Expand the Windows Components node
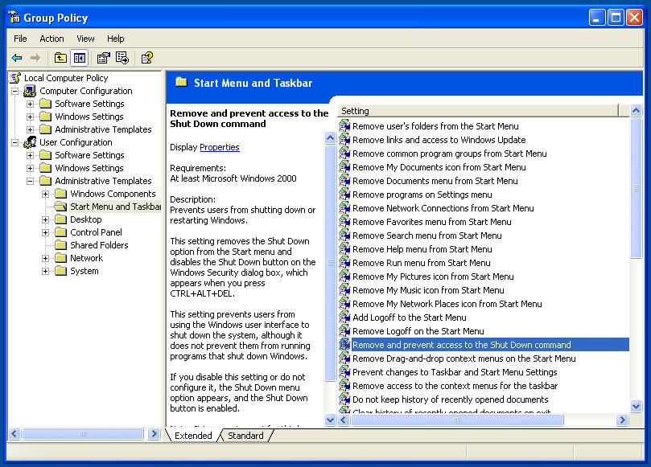Viewport: 651px width, 467px height. click(46, 194)
